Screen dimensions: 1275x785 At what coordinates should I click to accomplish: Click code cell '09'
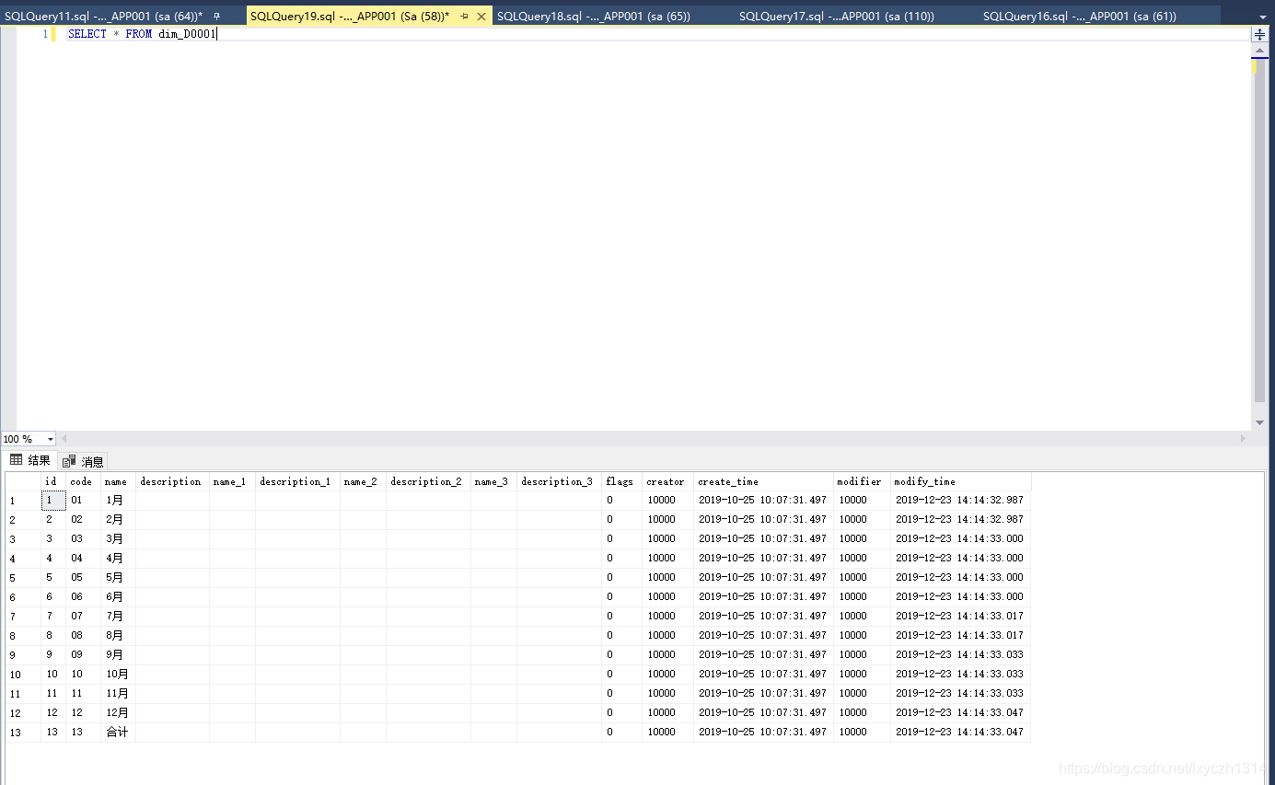(83, 655)
